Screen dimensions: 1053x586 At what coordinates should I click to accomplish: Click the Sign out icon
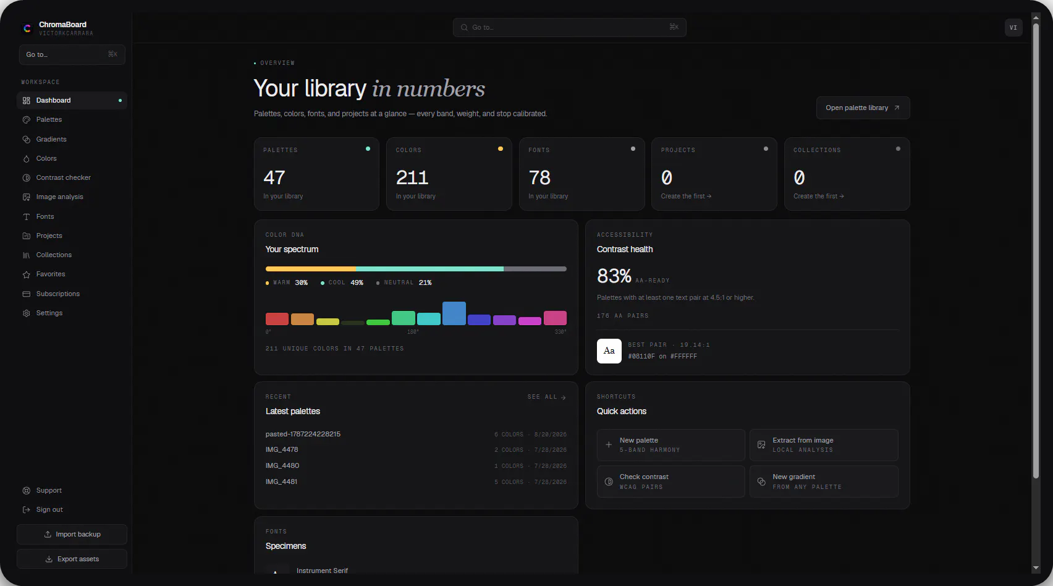tap(27, 510)
